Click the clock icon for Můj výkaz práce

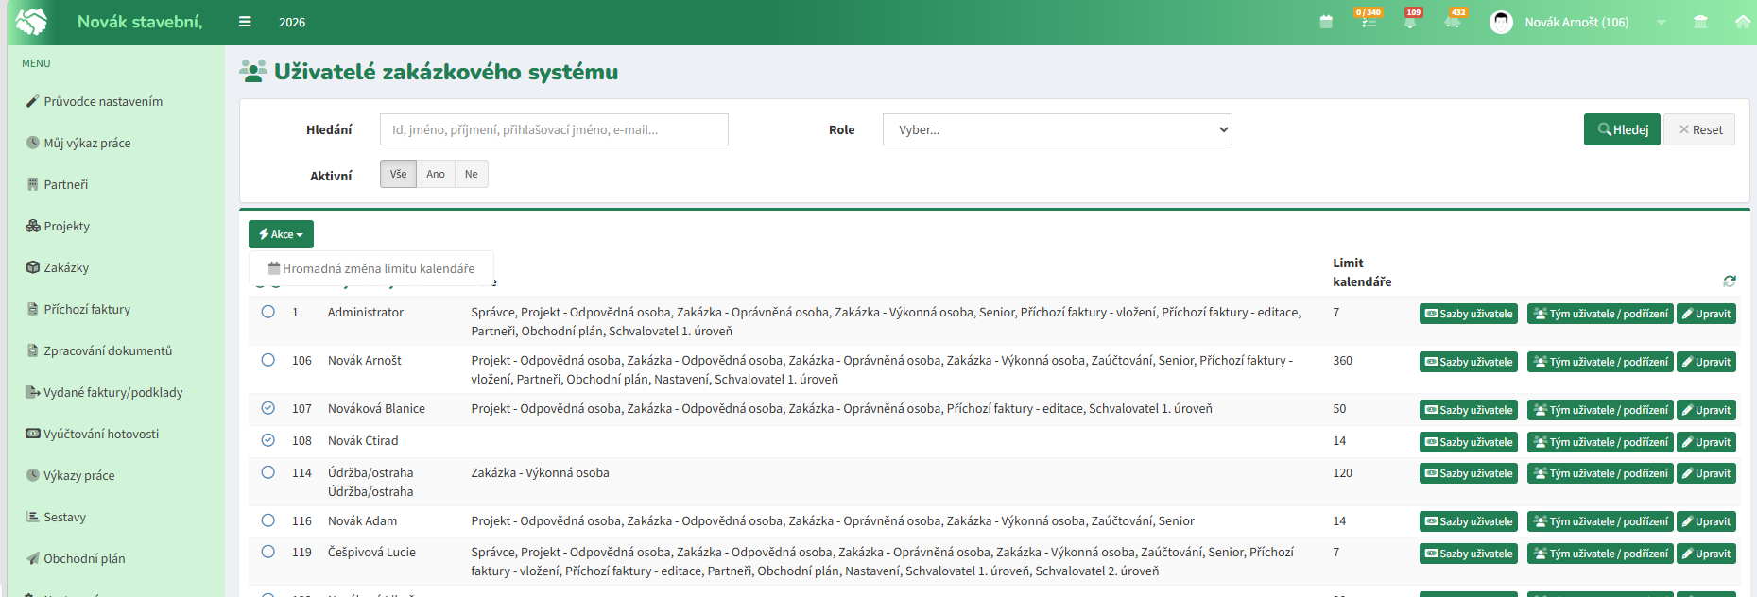click(x=33, y=143)
